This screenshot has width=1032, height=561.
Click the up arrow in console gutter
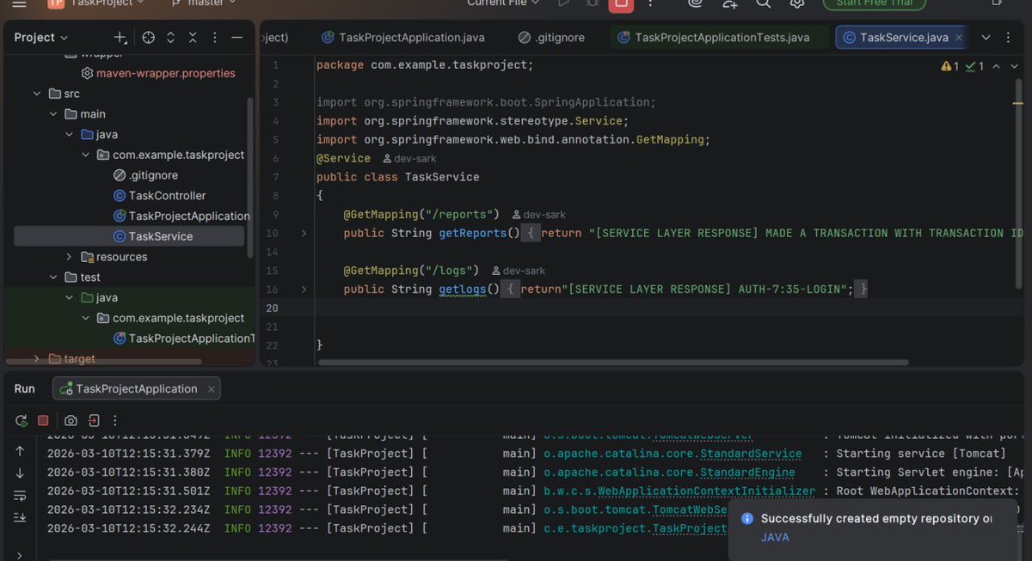click(20, 451)
